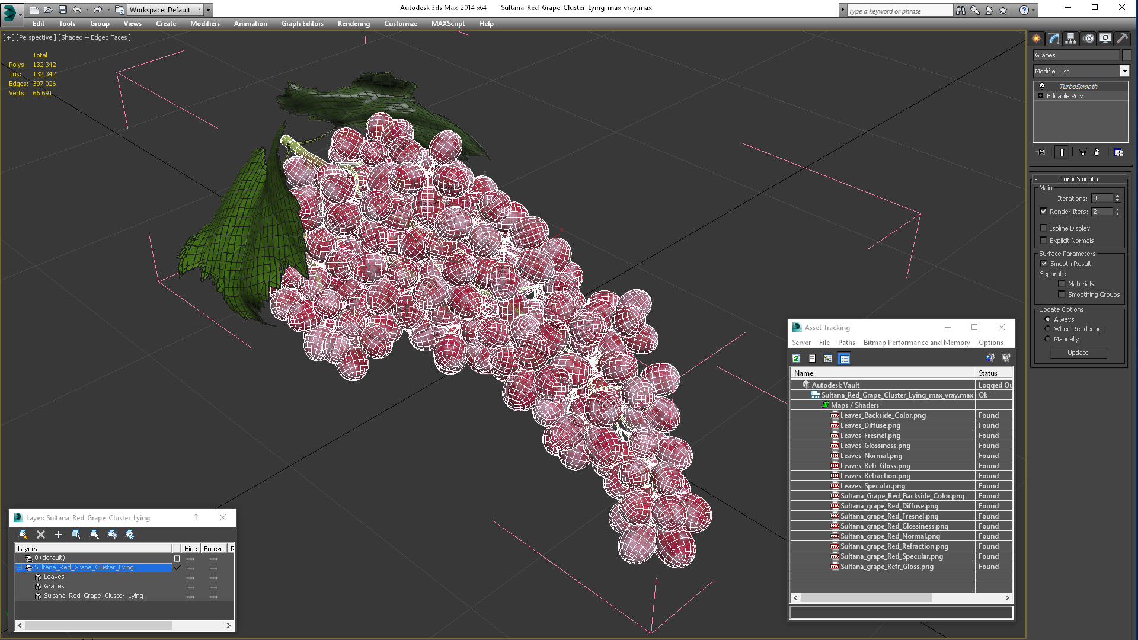Switch to the Create panel star icon
Viewport: 1138px width, 640px height.
tap(1036, 39)
